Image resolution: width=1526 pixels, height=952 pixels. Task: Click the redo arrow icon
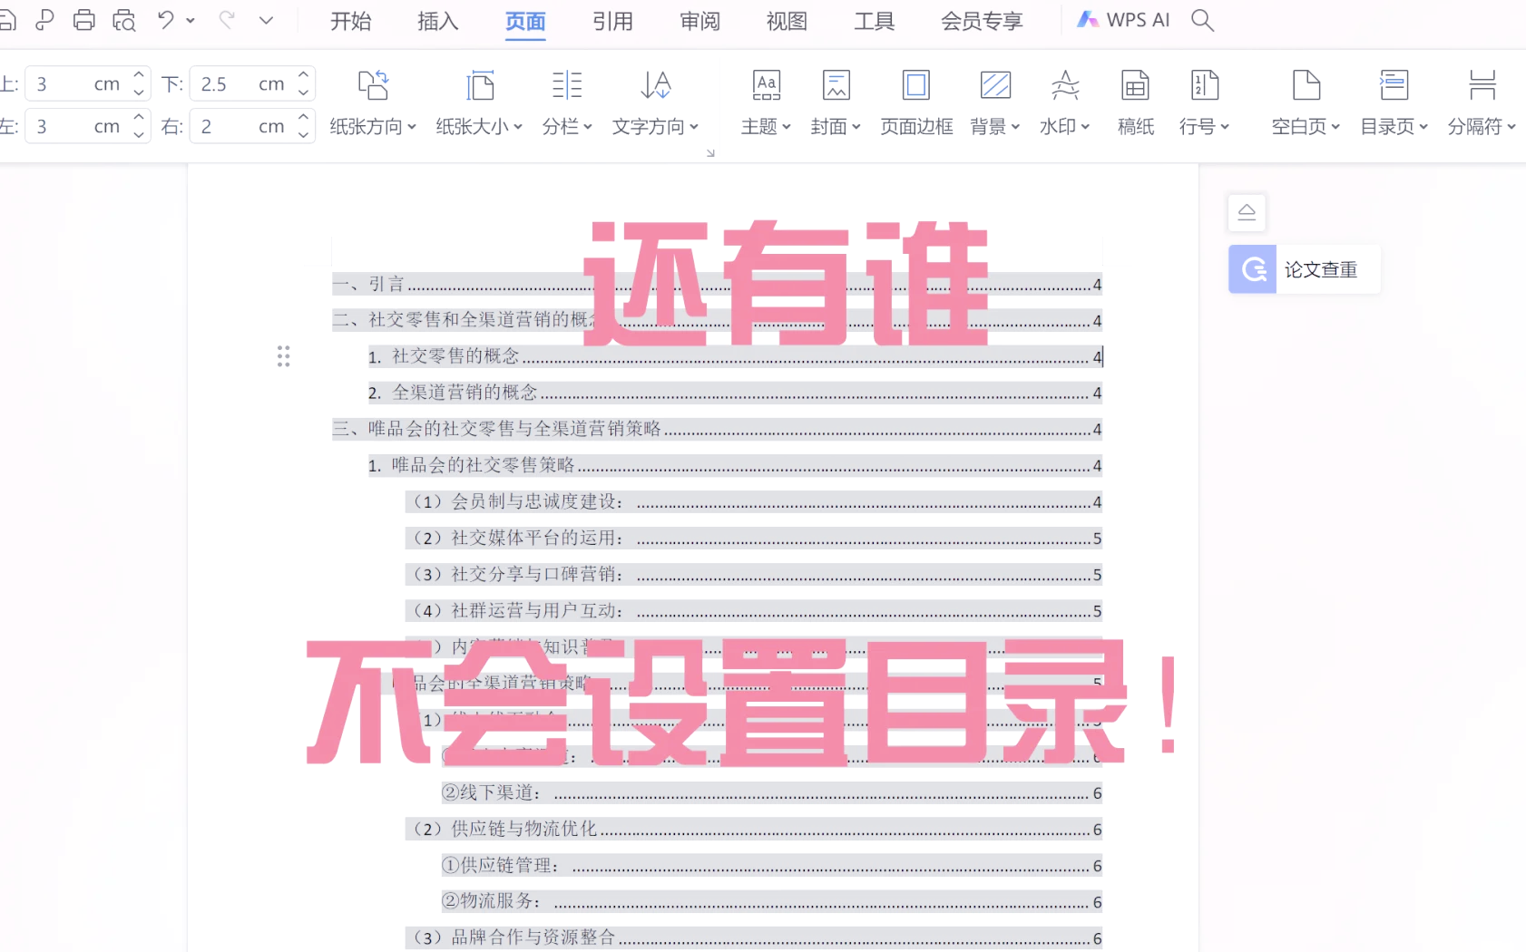coord(227,20)
